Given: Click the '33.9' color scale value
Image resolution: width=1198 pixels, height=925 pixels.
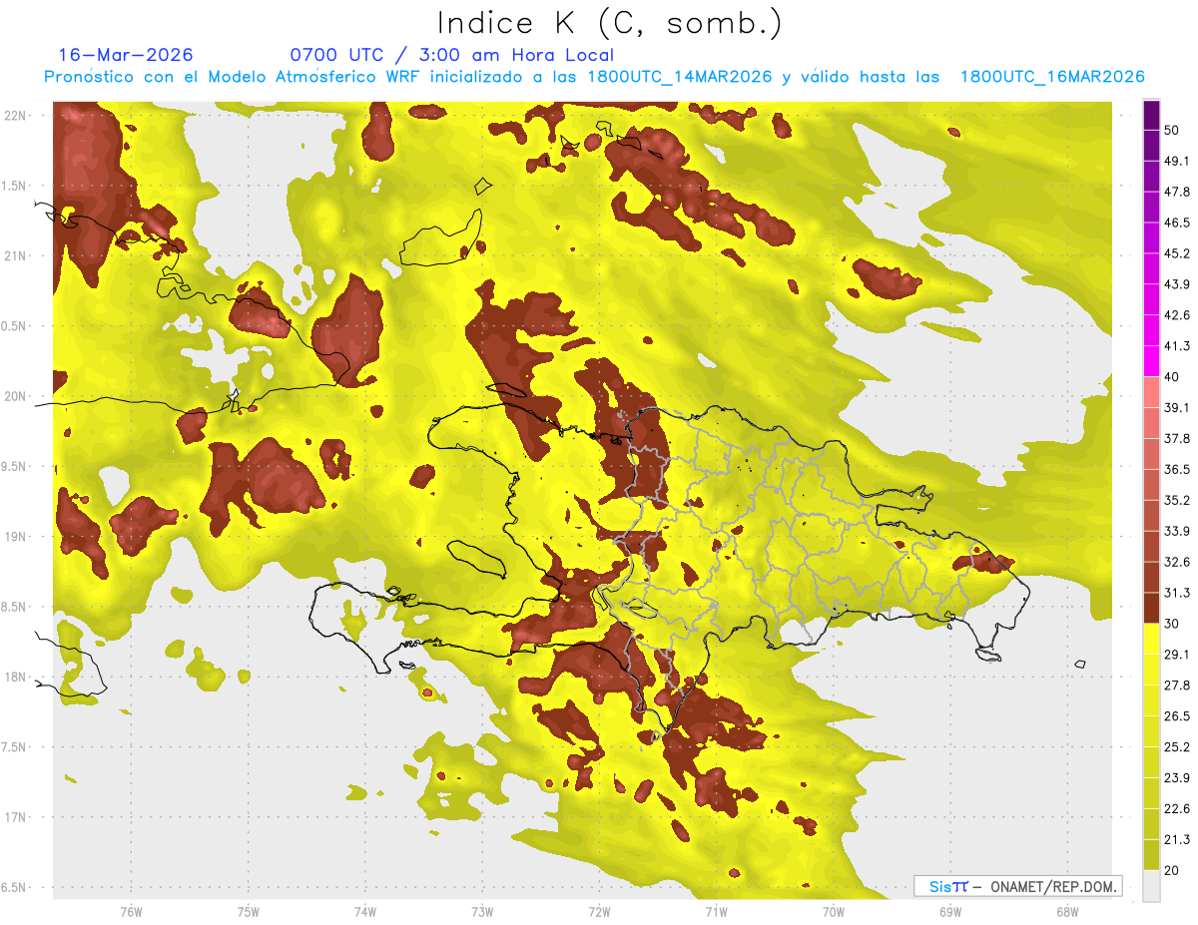Looking at the screenshot, I should (x=1177, y=531).
